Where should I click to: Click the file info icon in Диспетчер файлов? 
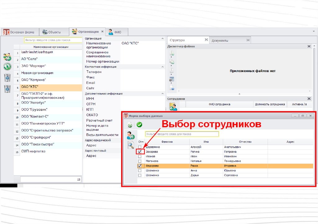(172, 89)
